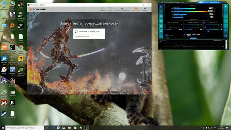Click the Kombustor jet icon in Afterburner sidebar
231x130 pixels.
coord(161,6)
